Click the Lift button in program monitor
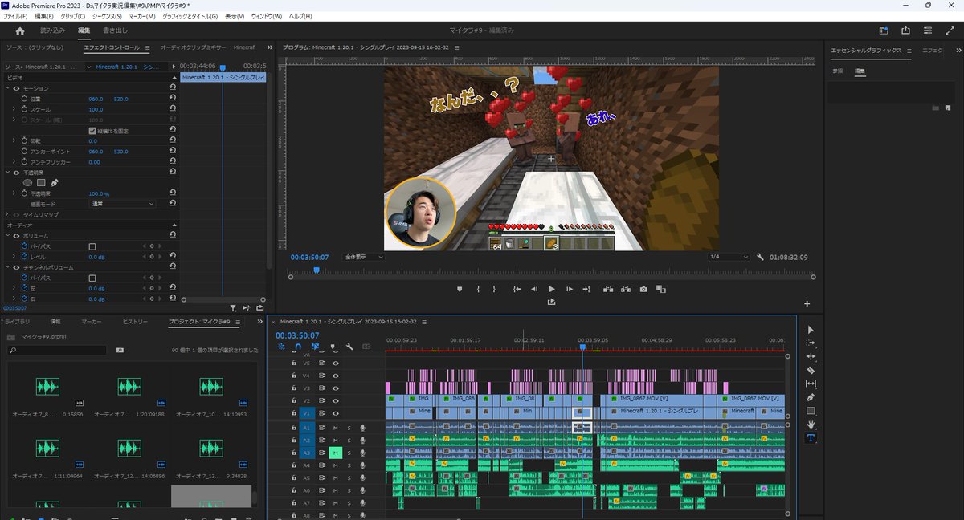Viewport: 964px width, 520px height. pos(607,289)
